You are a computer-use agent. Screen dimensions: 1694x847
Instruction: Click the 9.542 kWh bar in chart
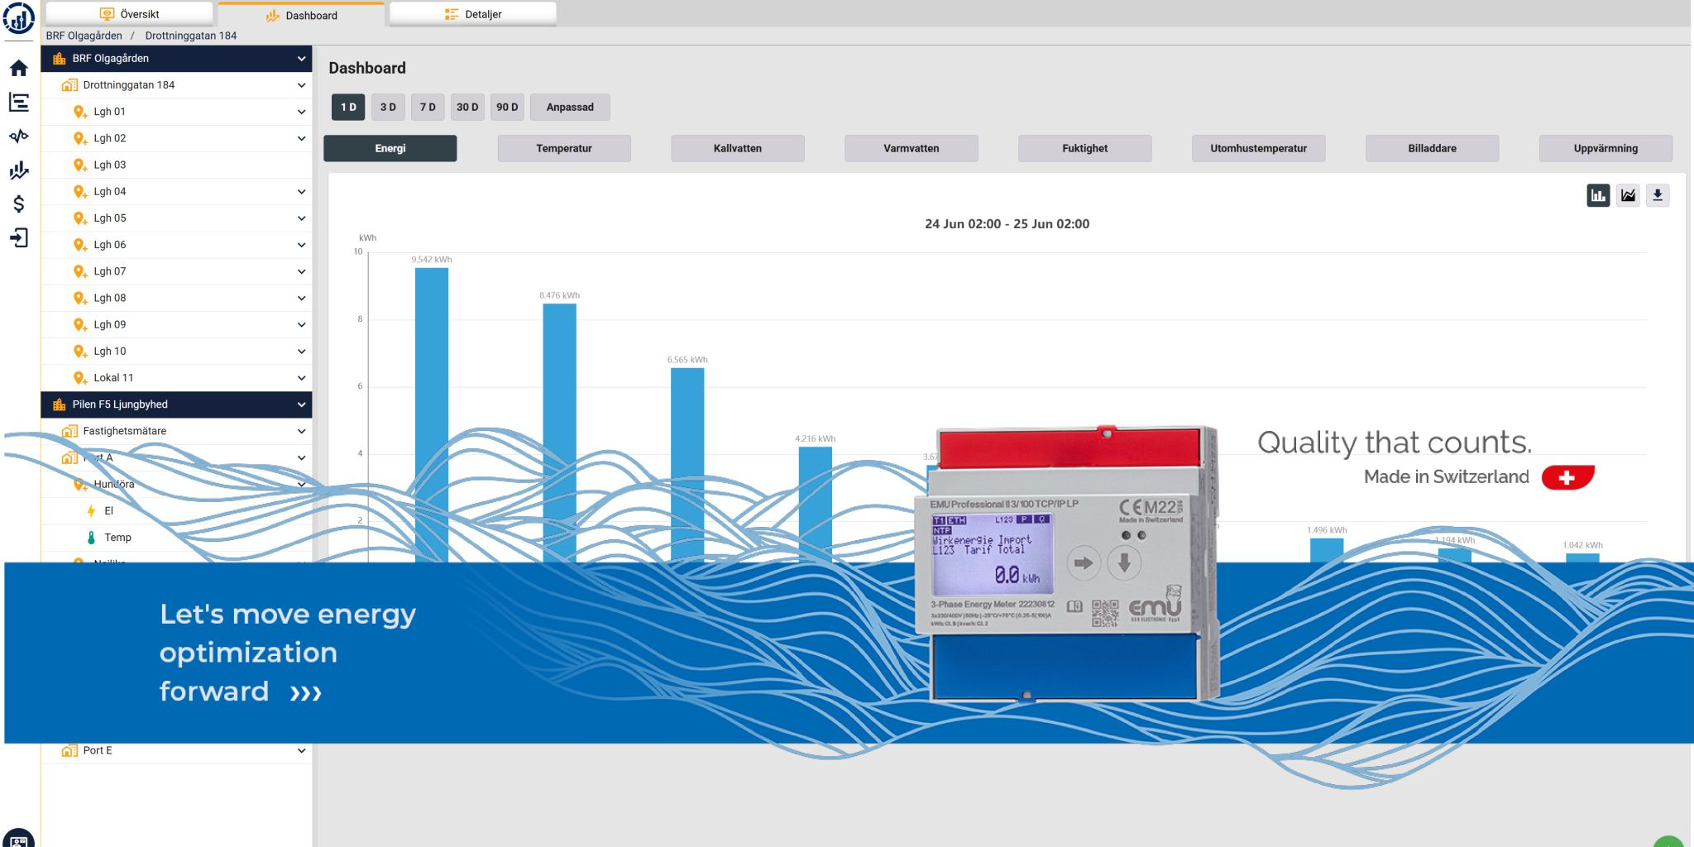click(431, 414)
